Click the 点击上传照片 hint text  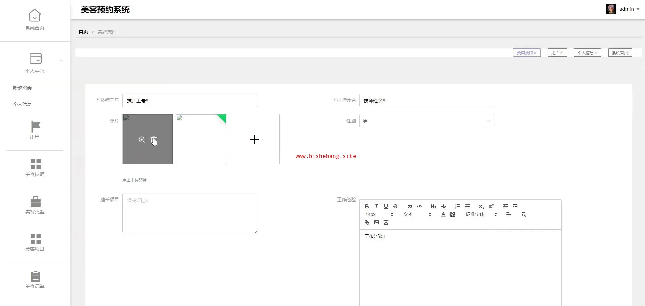[x=135, y=180]
